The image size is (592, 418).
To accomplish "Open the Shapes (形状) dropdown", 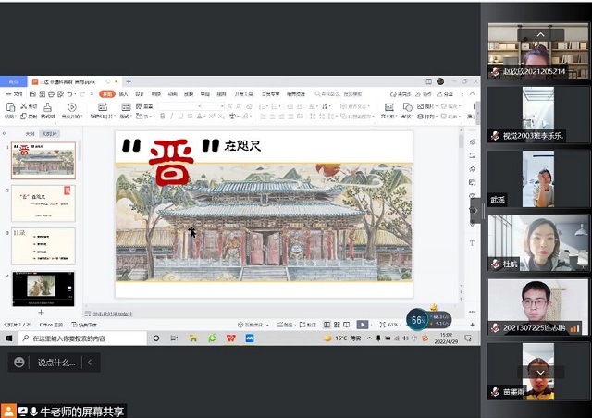I will tap(407, 117).
